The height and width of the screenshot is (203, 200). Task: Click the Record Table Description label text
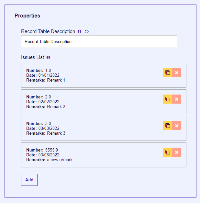pyautogui.click(x=48, y=31)
